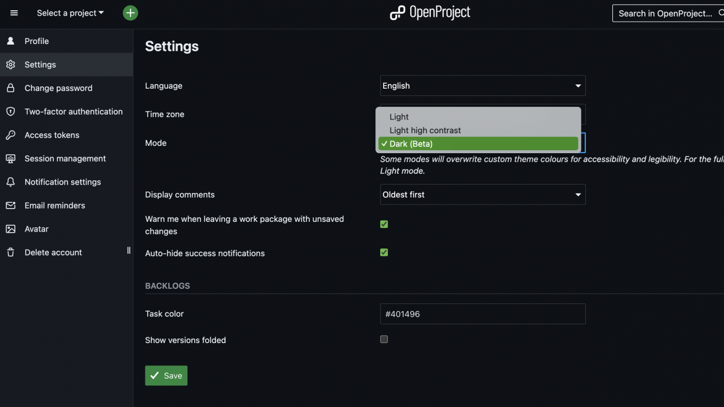Image resolution: width=724 pixels, height=407 pixels.
Task: Click the Mode label
Action: (156, 143)
